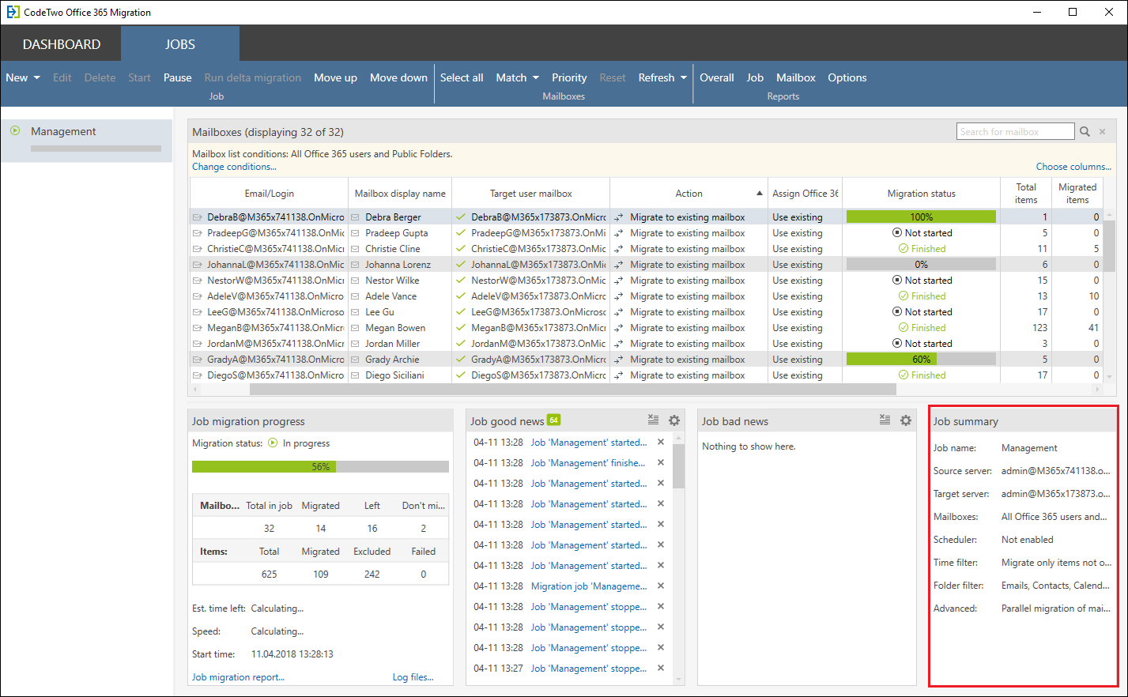Click the envelope icon next to MeganB email
The image size is (1128, 697).
198,328
